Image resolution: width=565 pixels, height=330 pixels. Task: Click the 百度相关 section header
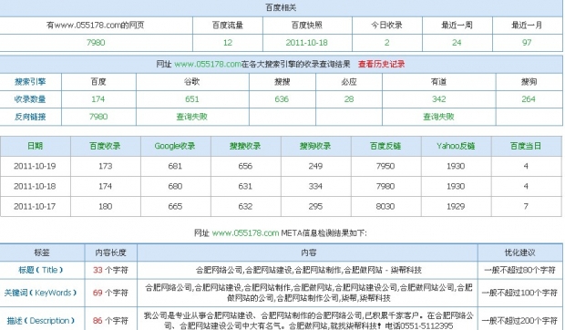(281, 7)
